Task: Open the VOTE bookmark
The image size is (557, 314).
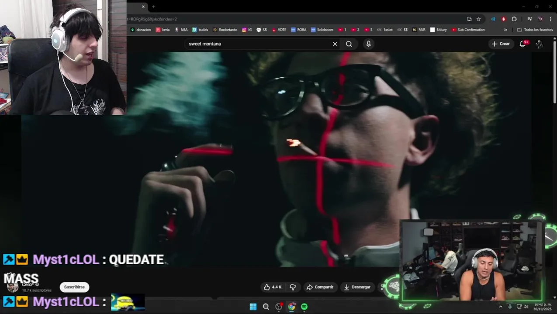Action: point(279,30)
